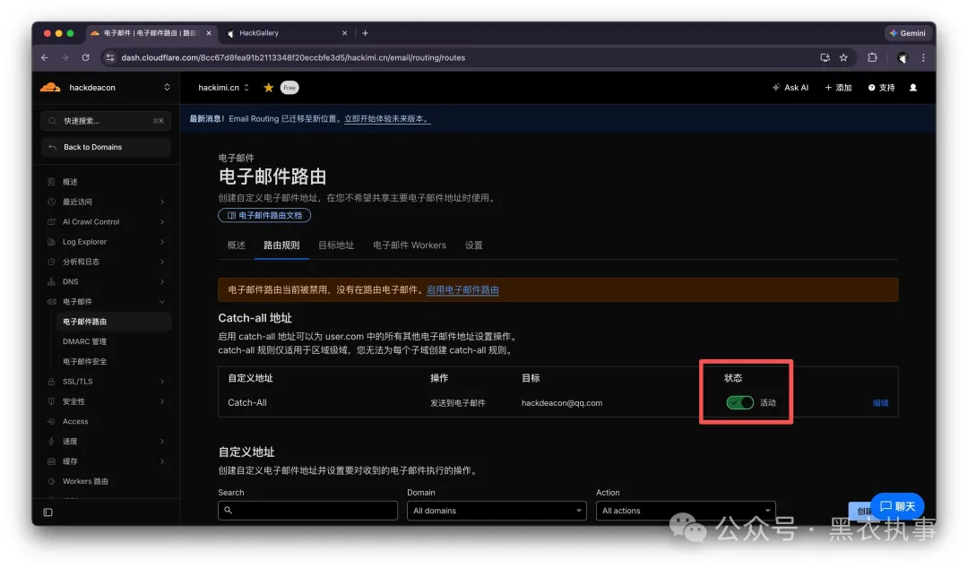Click Ask AI sparkle button
Screen dimensions: 968x568
790,88
